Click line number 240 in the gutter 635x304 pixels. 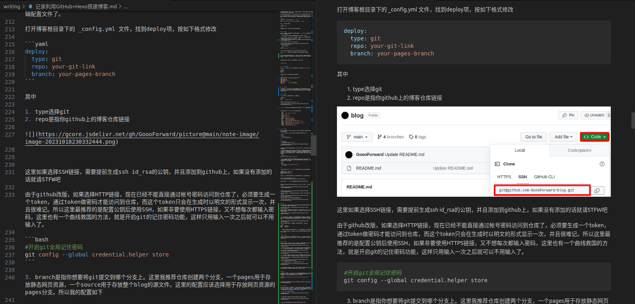[10, 277]
